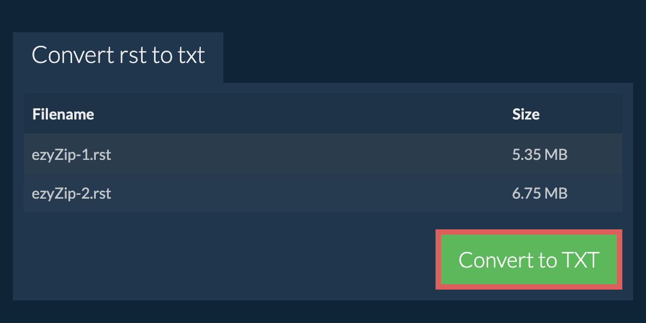Click the word Convert in the tab title
Image resolution: width=646 pixels, height=323 pixels.
click(65, 55)
